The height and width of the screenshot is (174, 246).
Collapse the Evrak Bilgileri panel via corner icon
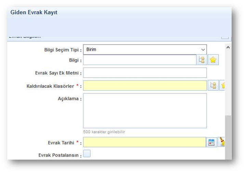[x=224, y=37]
